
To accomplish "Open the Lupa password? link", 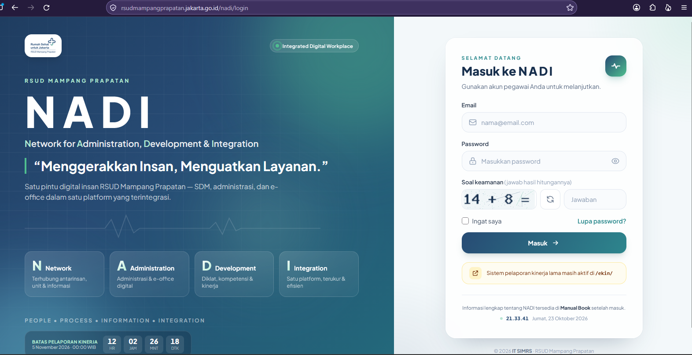I will tap(602, 221).
